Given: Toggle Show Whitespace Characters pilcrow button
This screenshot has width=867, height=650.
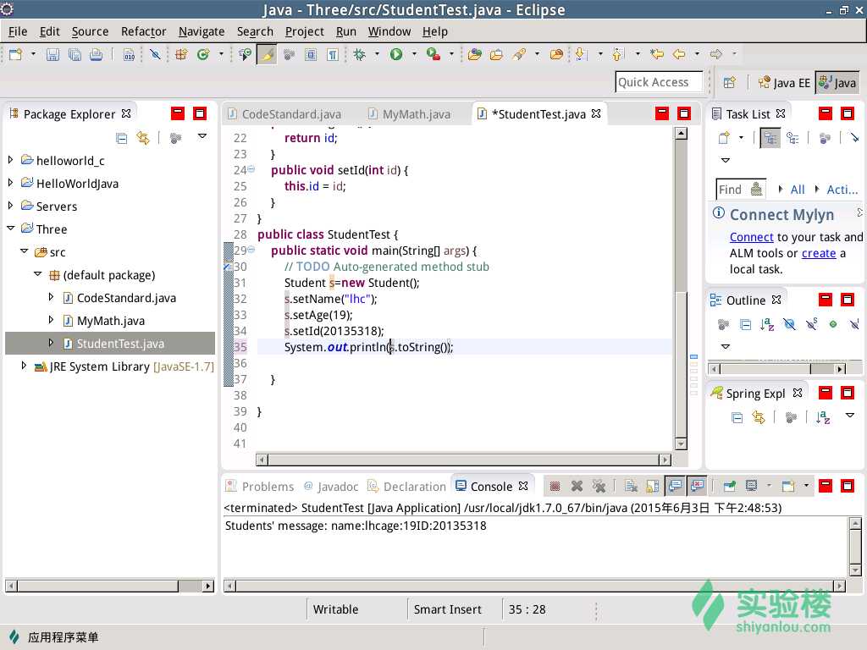Looking at the screenshot, I should [x=332, y=54].
